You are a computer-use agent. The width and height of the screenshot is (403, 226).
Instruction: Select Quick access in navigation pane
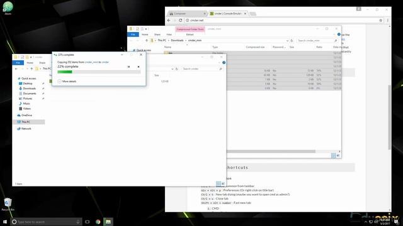28,78
